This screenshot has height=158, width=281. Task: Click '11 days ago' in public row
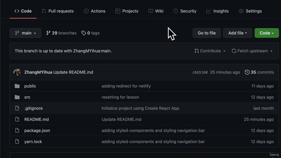coord(263,86)
